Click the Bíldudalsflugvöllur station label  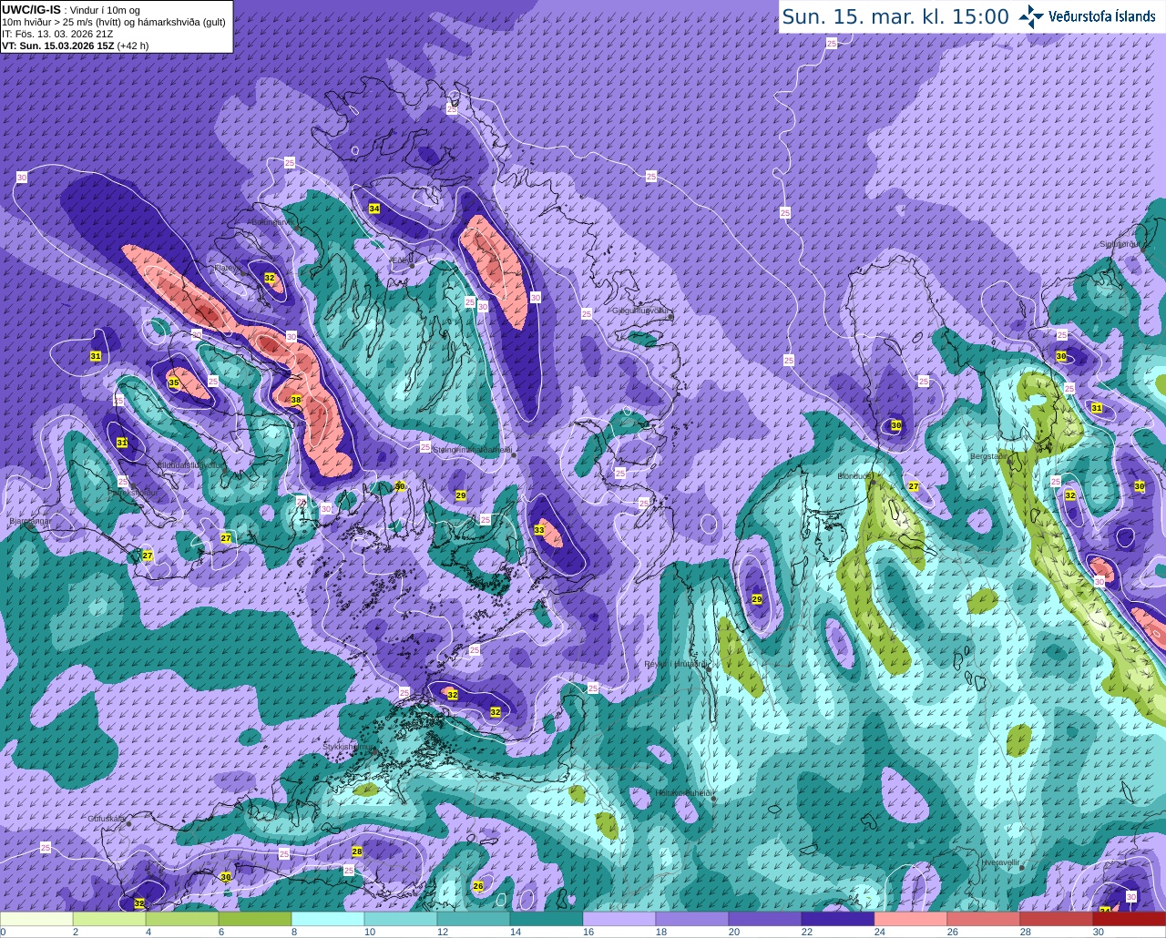point(189,464)
